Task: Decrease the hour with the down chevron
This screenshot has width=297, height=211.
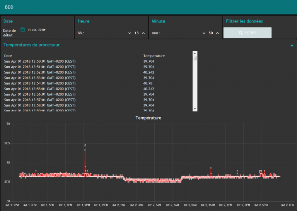Action: click(130, 33)
